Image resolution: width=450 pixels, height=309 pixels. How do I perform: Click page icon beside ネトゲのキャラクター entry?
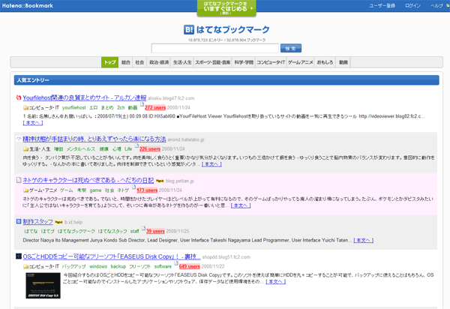point(19,180)
